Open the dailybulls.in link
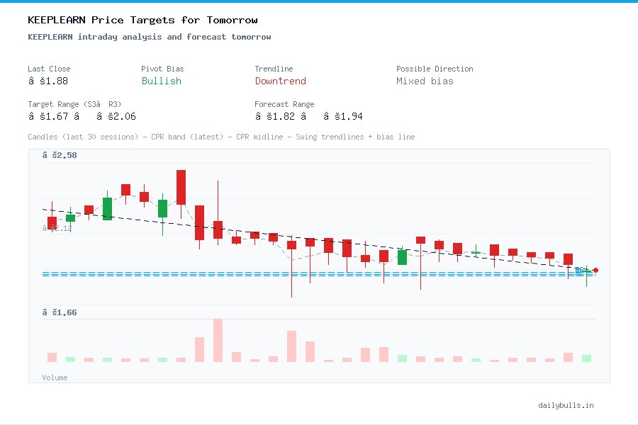 click(566, 405)
